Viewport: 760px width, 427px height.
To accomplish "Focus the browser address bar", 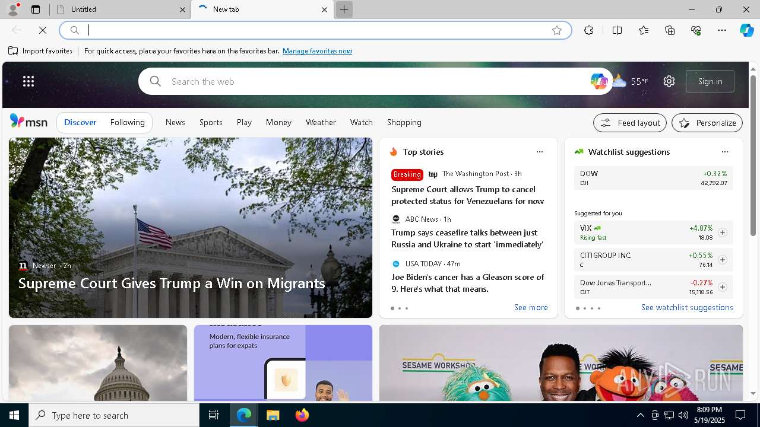I will pos(315,30).
